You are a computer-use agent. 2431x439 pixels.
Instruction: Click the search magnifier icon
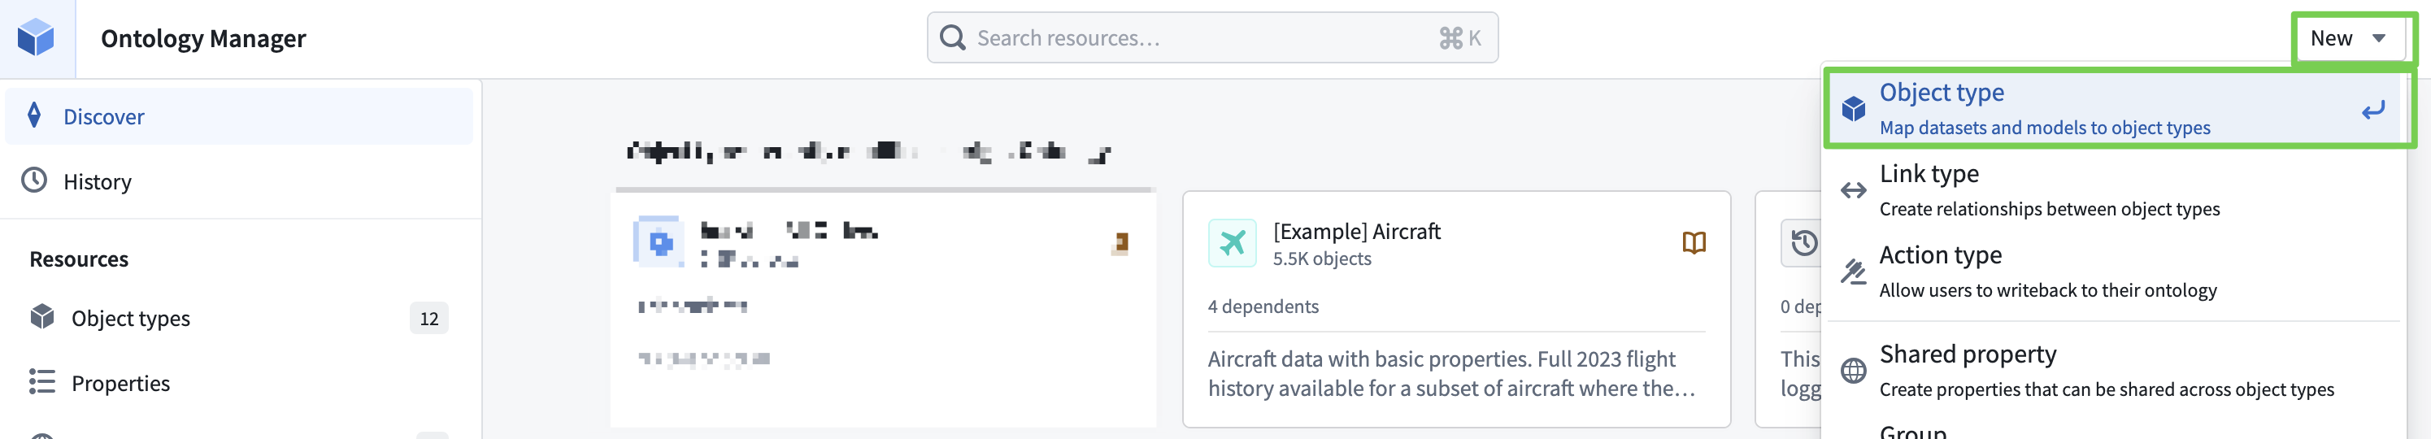point(953,37)
